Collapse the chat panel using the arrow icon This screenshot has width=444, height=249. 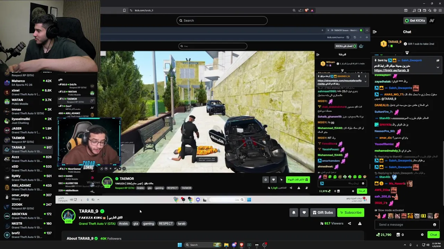375,32
